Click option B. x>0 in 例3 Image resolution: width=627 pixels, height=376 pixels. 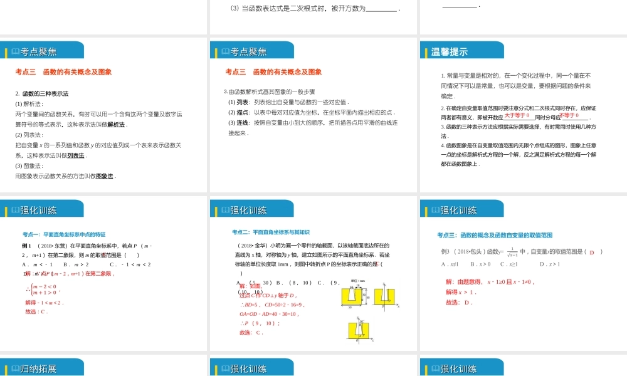pyautogui.click(x=480, y=264)
